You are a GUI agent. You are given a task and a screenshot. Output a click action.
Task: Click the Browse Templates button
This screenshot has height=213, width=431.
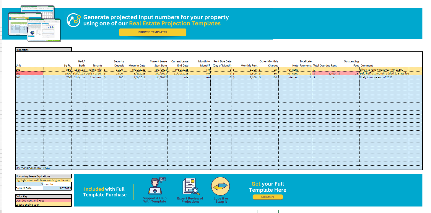pyautogui.click(x=152, y=32)
